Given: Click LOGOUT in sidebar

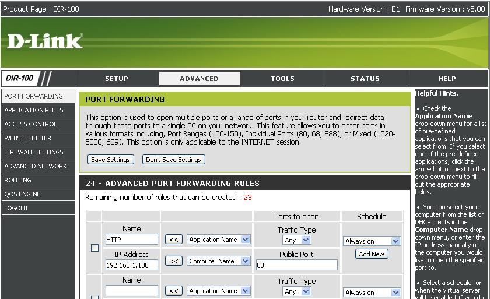Looking at the screenshot, I should 38,208.
